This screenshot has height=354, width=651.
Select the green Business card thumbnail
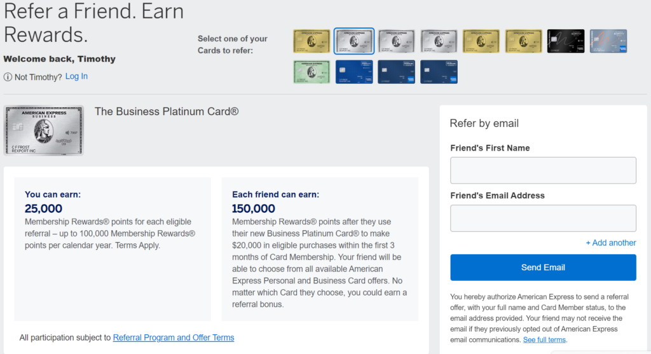[x=312, y=72]
